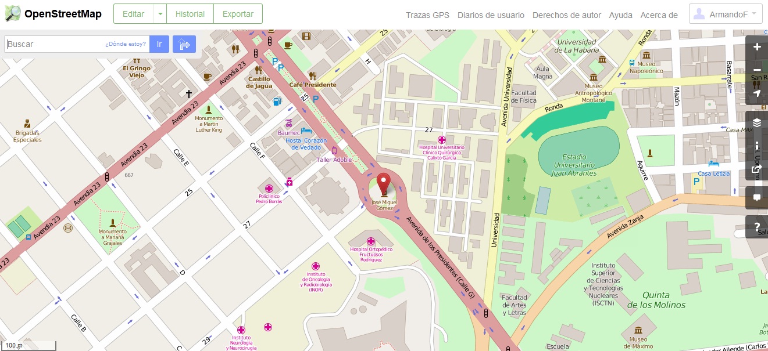Open Derechos de autor page
The width and height of the screenshot is (768, 351).
[x=567, y=15]
